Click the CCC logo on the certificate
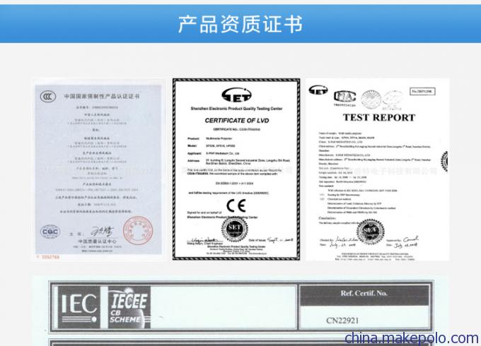 point(48,97)
